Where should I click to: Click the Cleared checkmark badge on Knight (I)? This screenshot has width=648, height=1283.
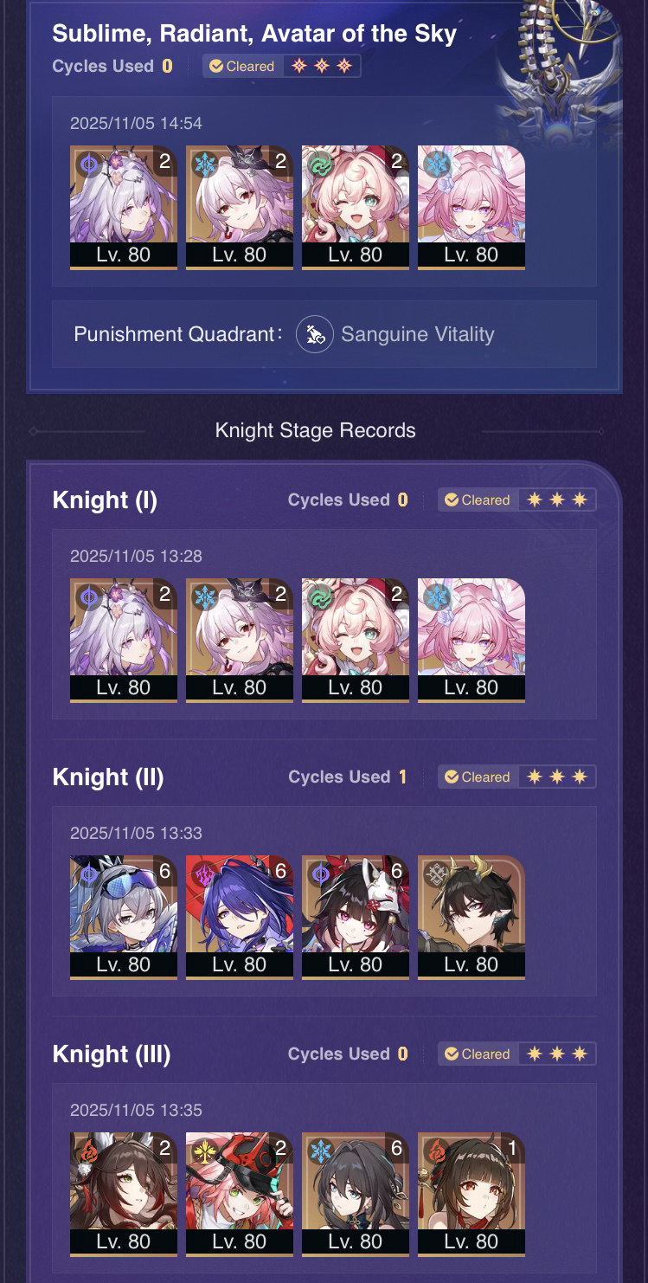(478, 500)
